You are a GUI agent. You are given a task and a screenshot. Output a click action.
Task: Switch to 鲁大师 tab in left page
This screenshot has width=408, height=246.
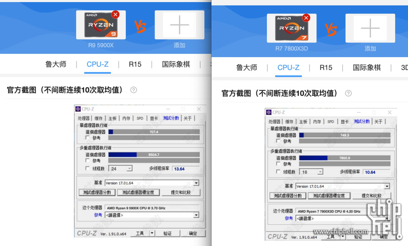[56, 64]
